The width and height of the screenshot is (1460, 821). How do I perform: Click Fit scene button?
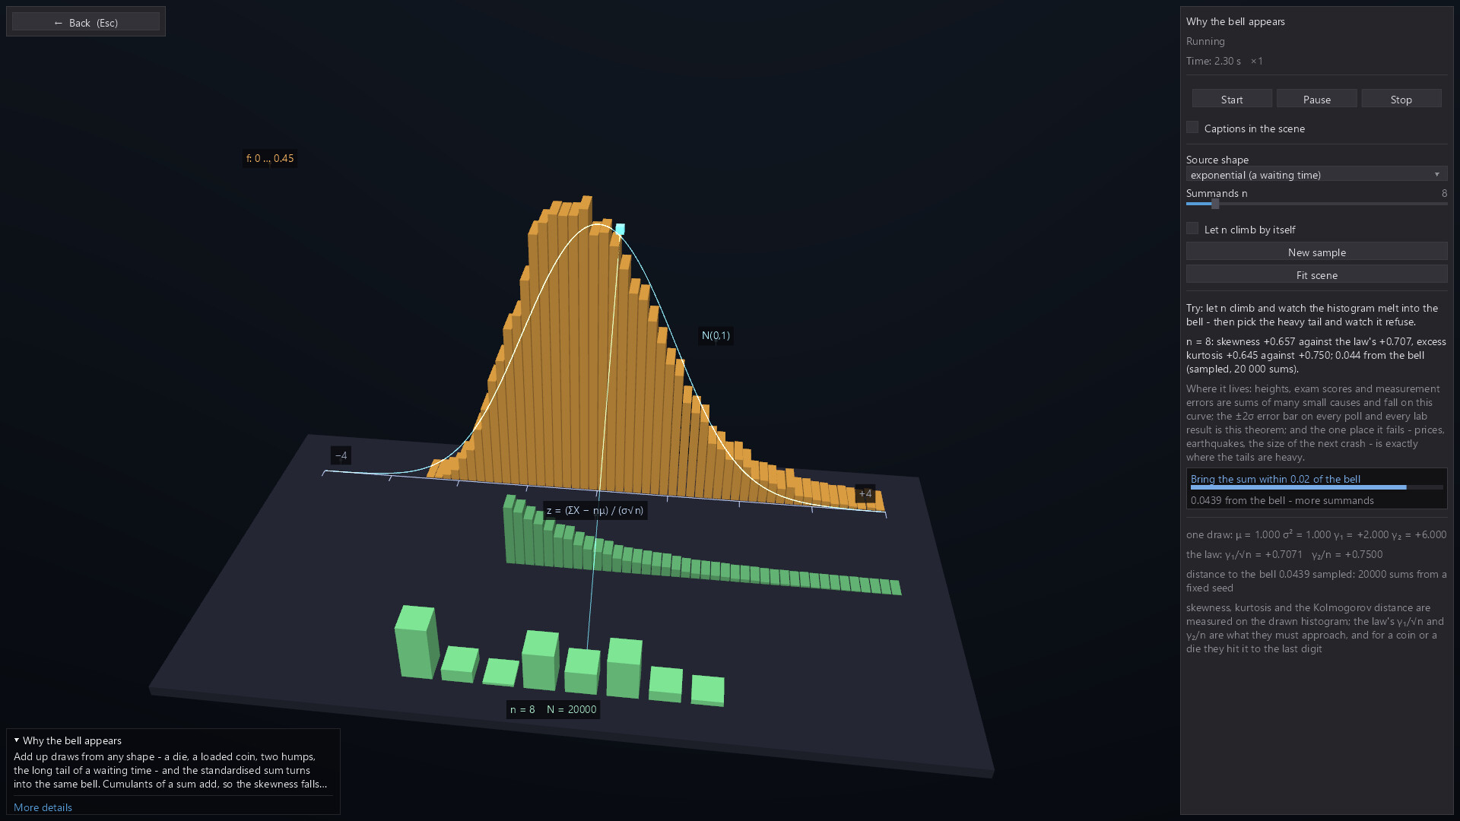point(1316,274)
